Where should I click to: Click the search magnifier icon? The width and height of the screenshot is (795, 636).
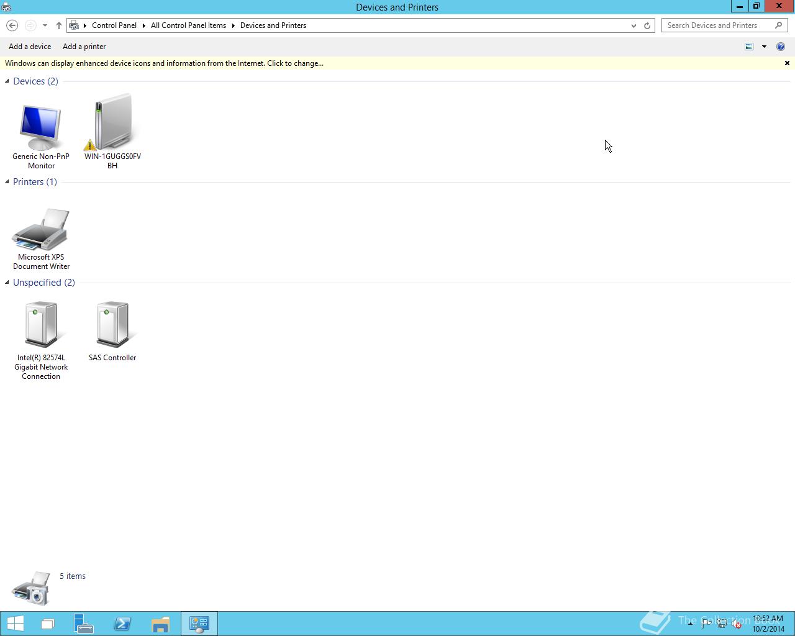click(x=779, y=25)
